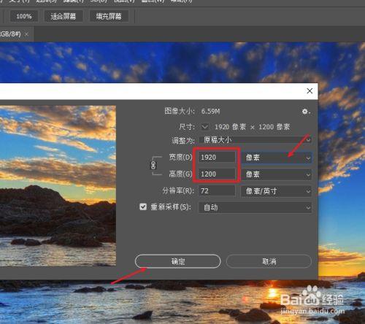The image size is (365, 324).
Task: Close the document tab ending in GB/8#
Action: click(26, 34)
